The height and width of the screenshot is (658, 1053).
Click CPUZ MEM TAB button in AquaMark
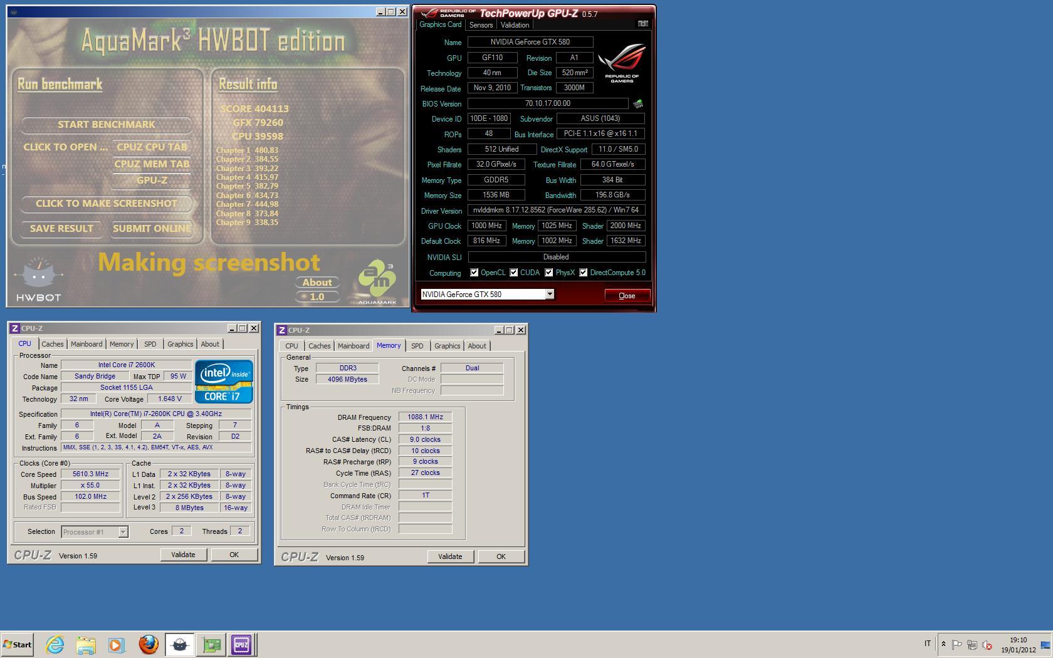click(x=152, y=164)
